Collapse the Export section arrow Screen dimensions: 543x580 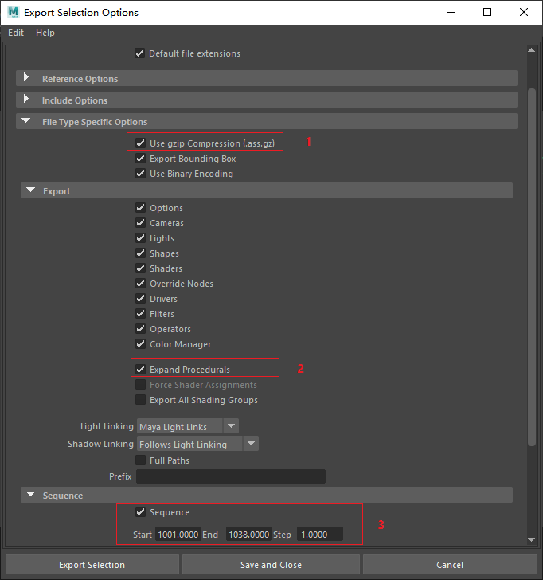coord(31,190)
